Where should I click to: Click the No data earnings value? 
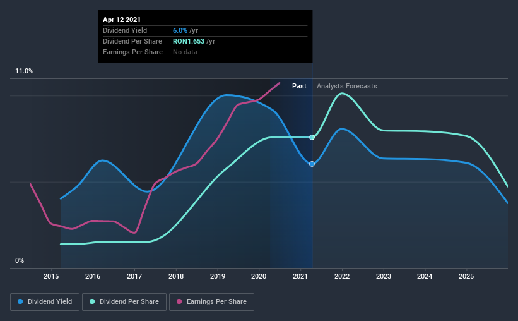185,52
